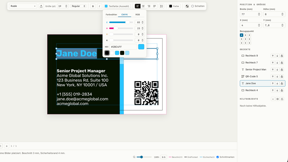Align text left
The height and width of the screenshot is (162, 288).
138,6
